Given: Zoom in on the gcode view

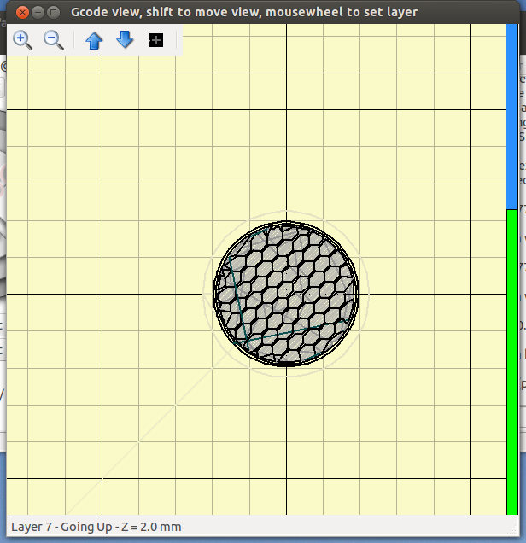Looking at the screenshot, I should coord(23,40).
